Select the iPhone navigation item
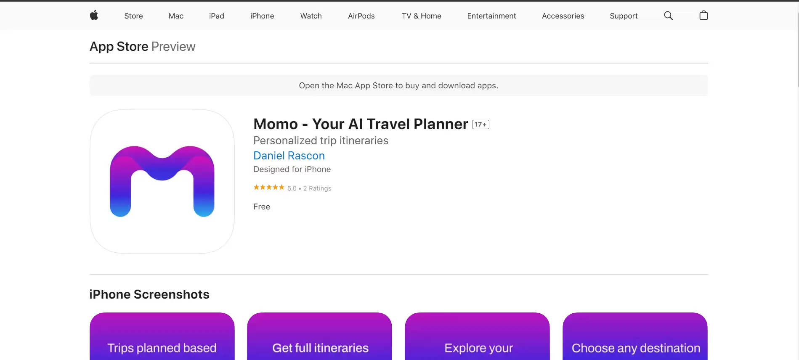Screen dimensions: 799x360 262,16
